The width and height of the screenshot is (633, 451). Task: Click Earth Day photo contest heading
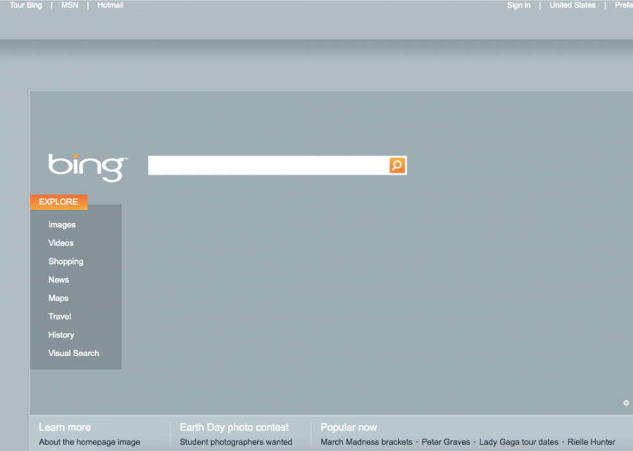pos(234,427)
